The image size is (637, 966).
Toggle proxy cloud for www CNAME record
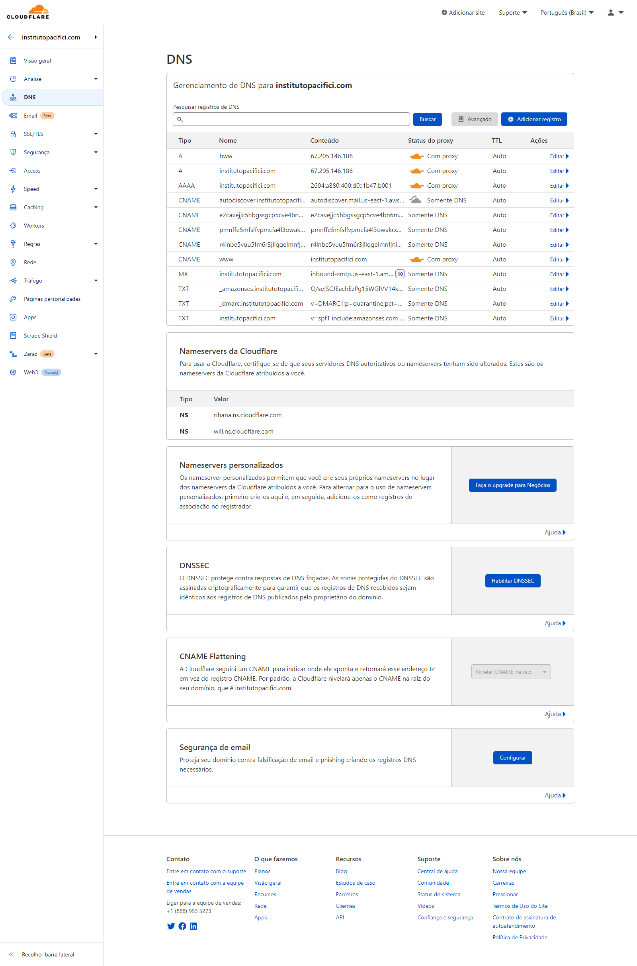pos(416,259)
